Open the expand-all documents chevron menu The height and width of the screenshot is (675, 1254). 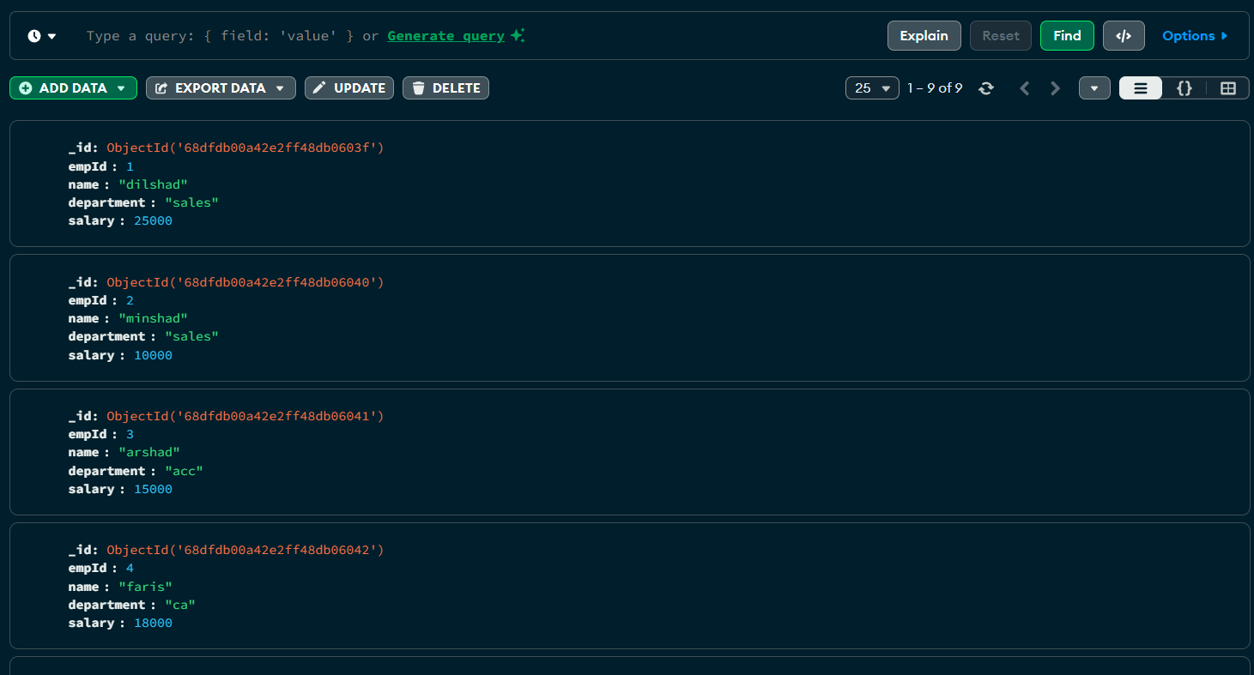[x=1094, y=87]
